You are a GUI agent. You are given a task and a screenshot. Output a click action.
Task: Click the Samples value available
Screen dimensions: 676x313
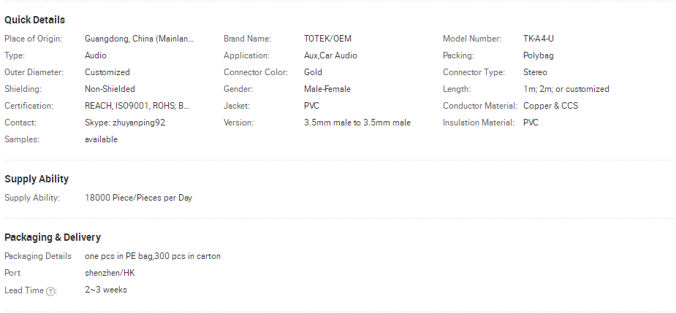point(102,139)
